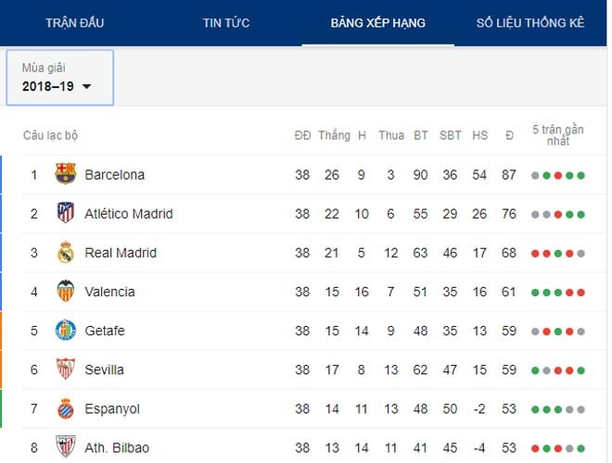This screenshot has height=463, width=612.
Task: Open the Real Madrid team name link
Action: click(x=121, y=252)
